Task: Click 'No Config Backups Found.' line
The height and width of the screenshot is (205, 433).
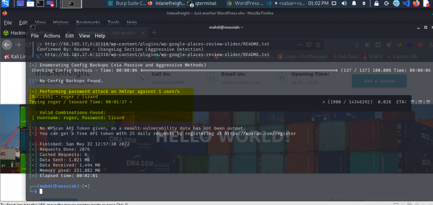Action: click(x=66, y=81)
